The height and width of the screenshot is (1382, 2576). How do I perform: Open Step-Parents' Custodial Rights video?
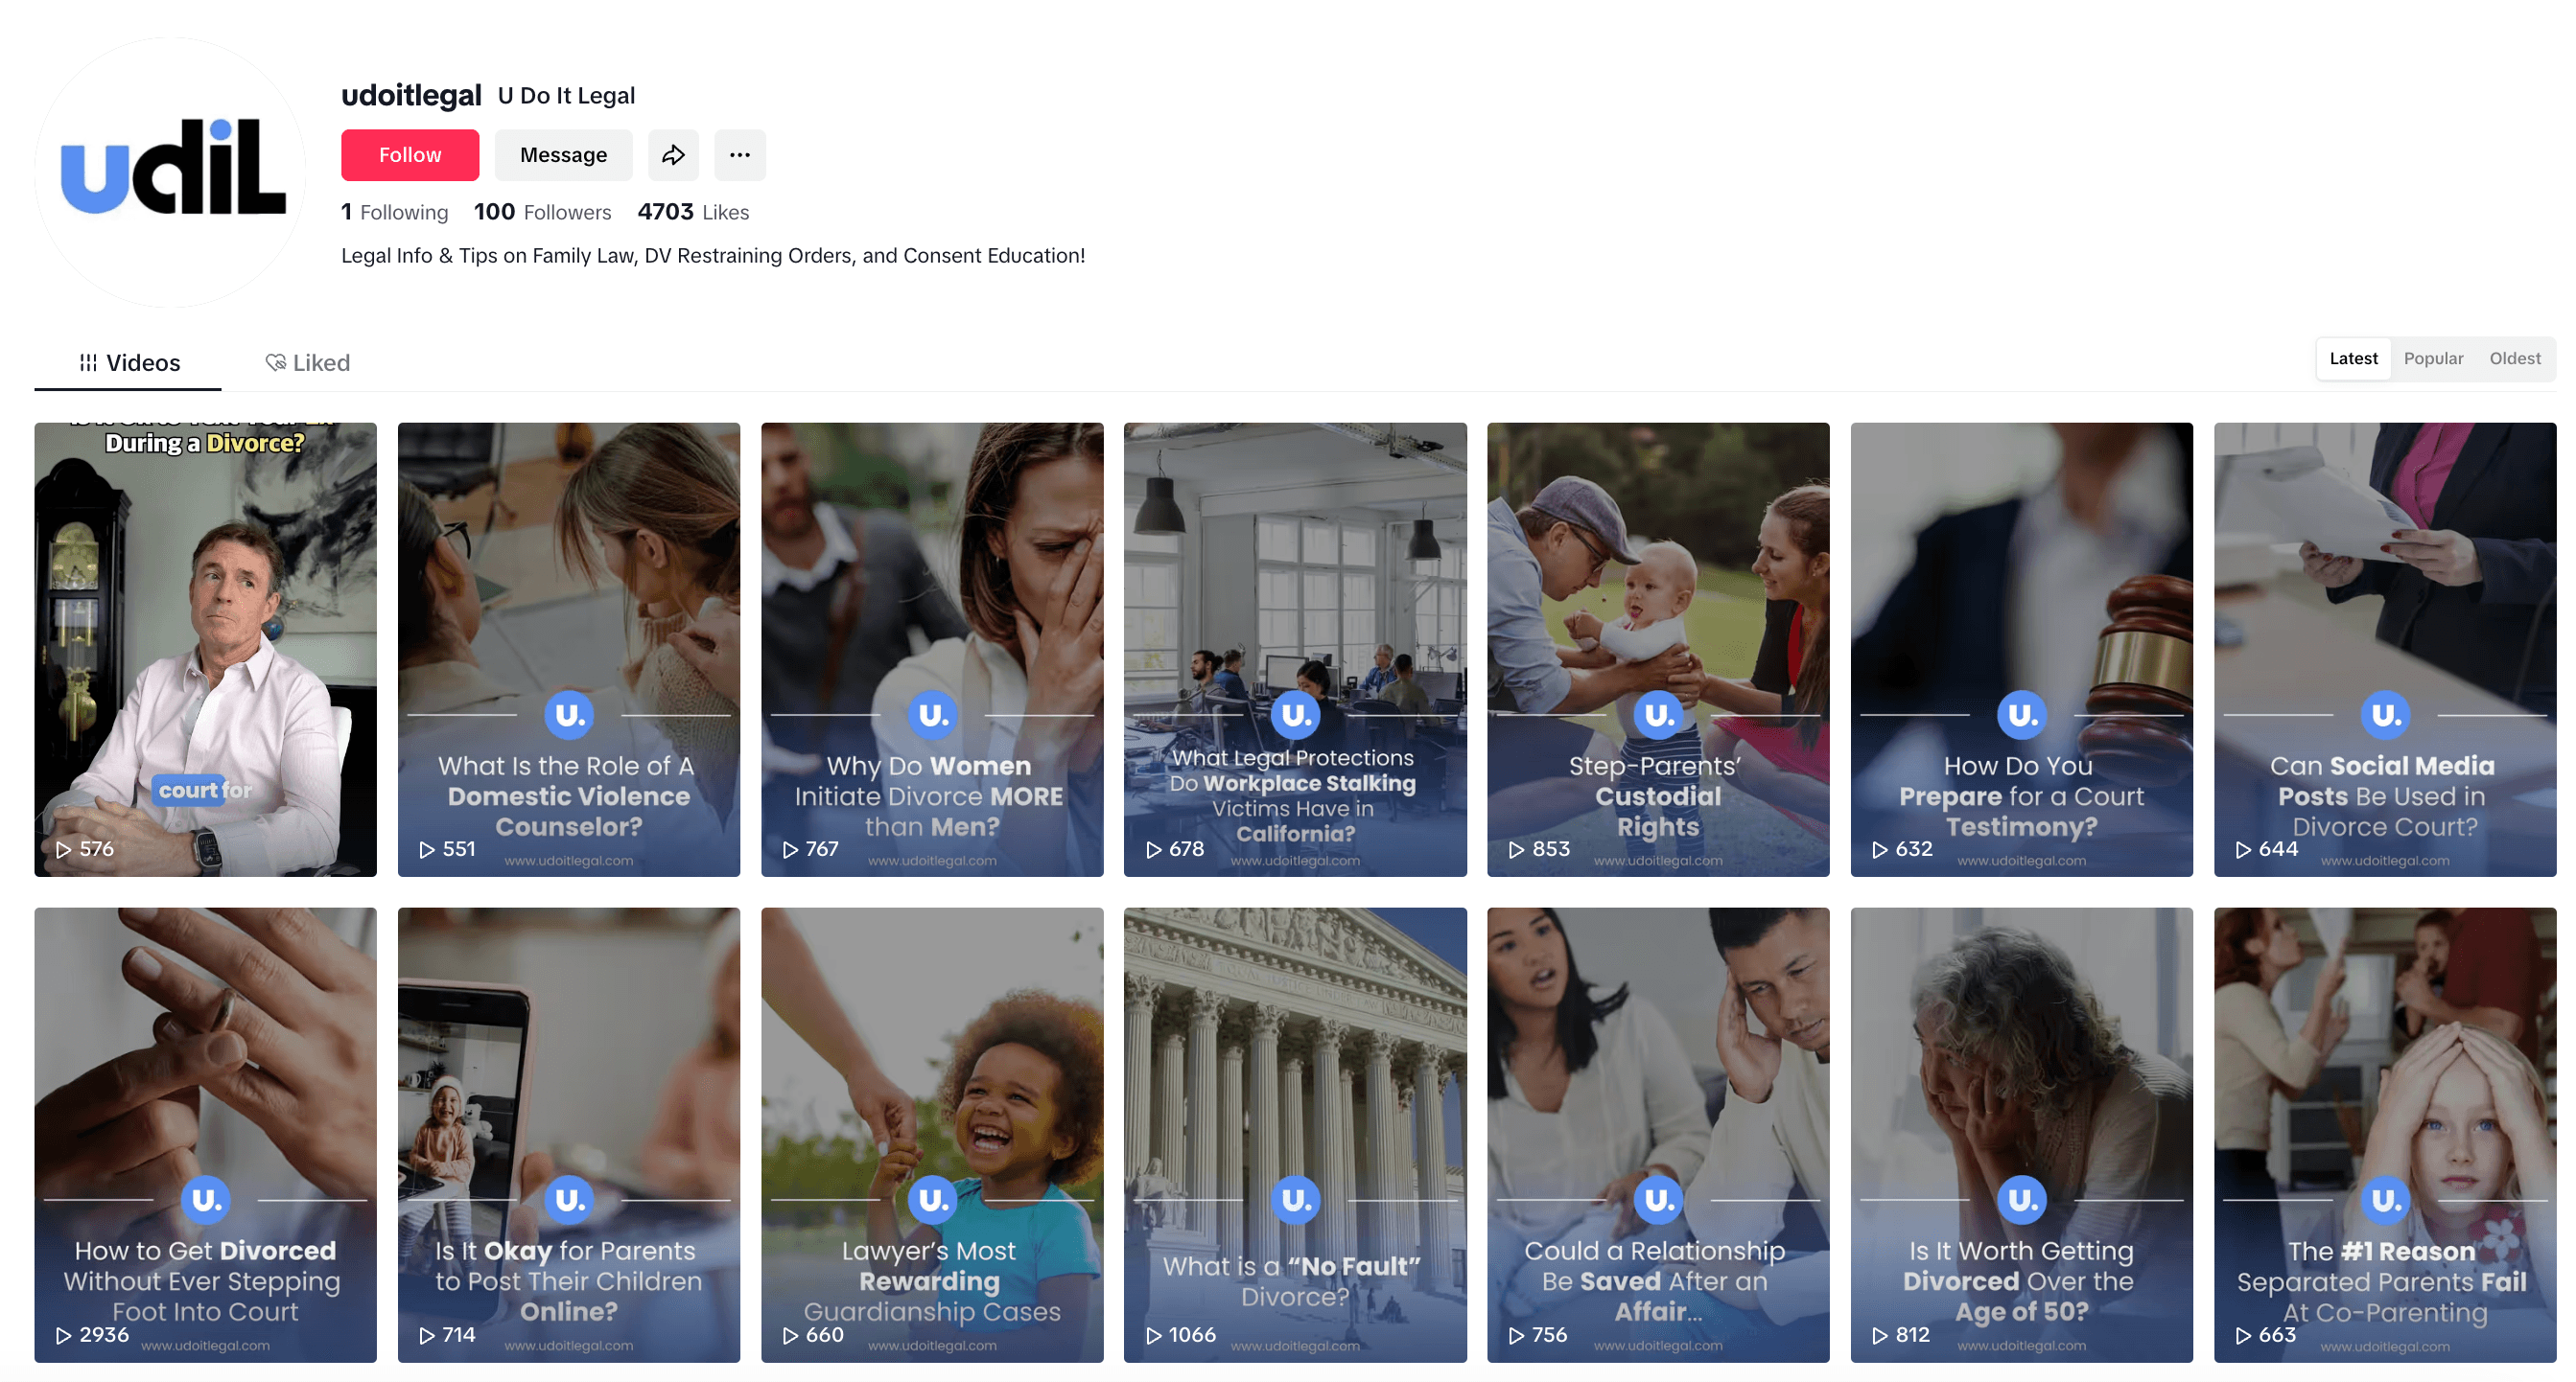point(1657,650)
